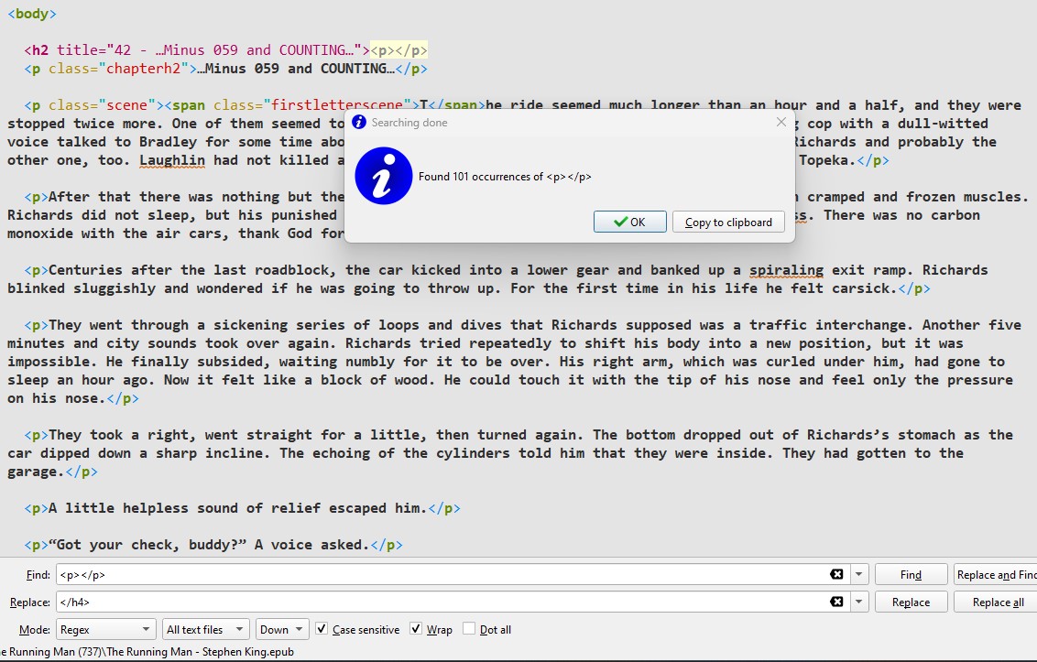
Task: Click the h2 title attribute text
Action: click(x=209, y=50)
